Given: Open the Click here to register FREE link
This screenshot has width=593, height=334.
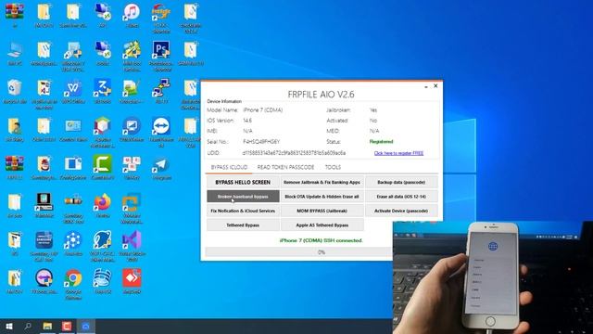Looking at the screenshot, I should click(x=398, y=153).
